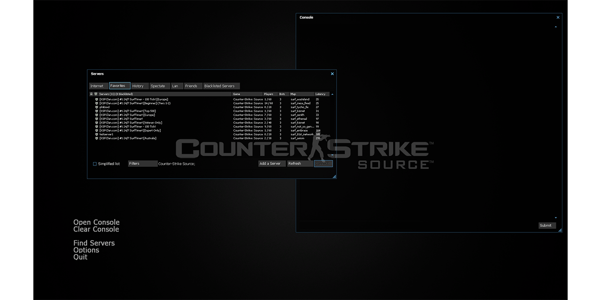Sort by the Servers column header
This screenshot has width=601, height=300.
point(165,94)
